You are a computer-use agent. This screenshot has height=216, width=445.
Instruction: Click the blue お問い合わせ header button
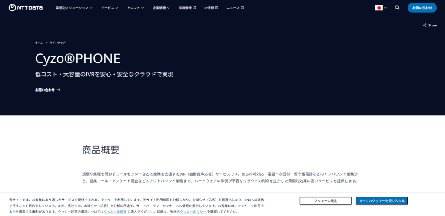422,8
